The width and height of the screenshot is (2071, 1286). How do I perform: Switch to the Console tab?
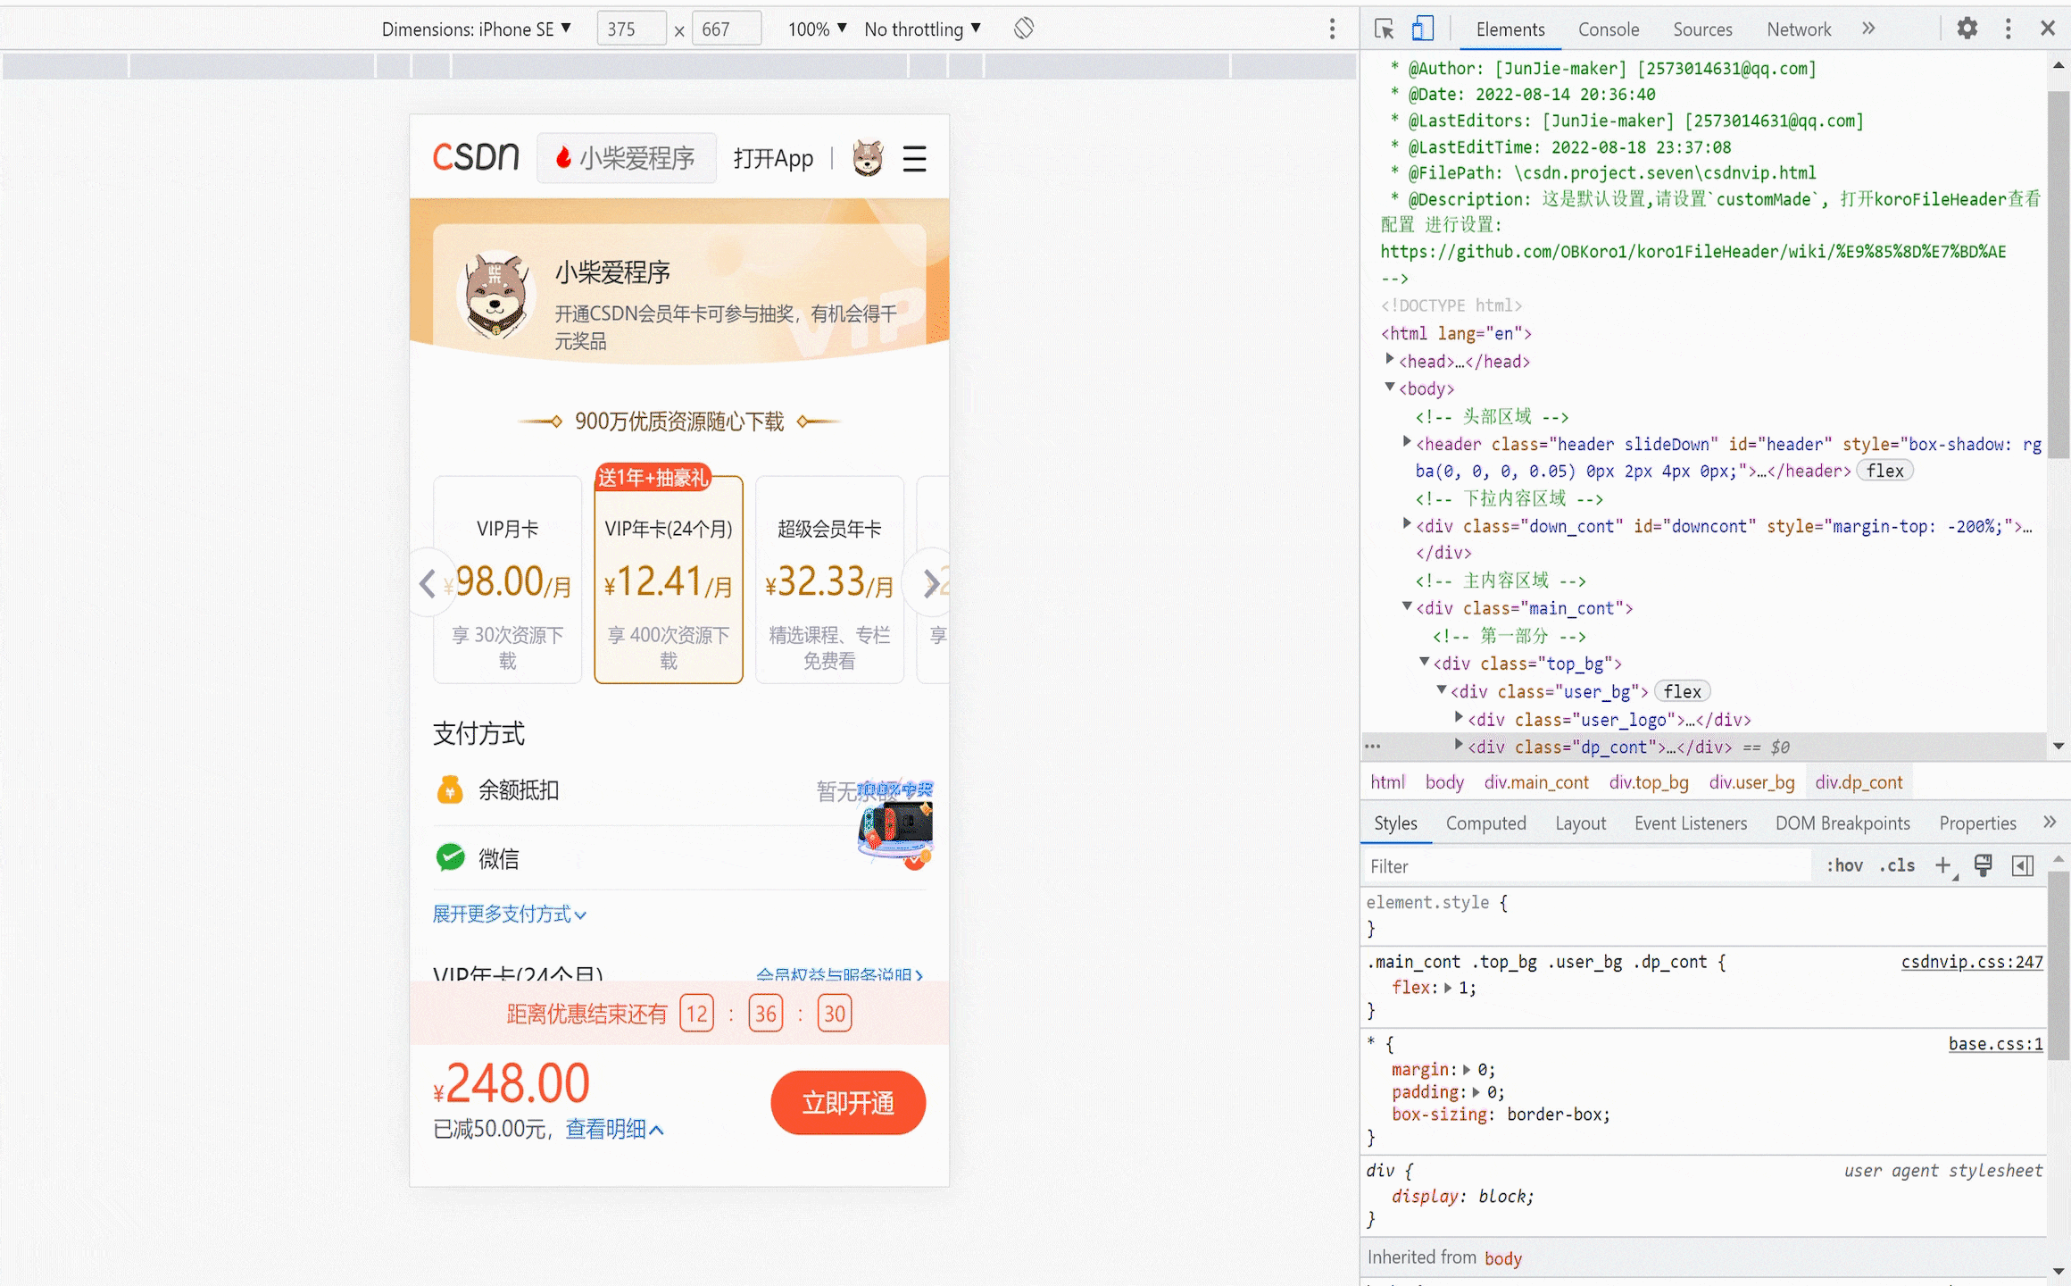[x=1609, y=29]
